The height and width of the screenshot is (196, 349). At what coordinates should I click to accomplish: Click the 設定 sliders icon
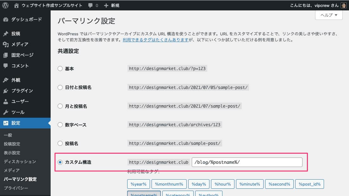coord(6,123)
